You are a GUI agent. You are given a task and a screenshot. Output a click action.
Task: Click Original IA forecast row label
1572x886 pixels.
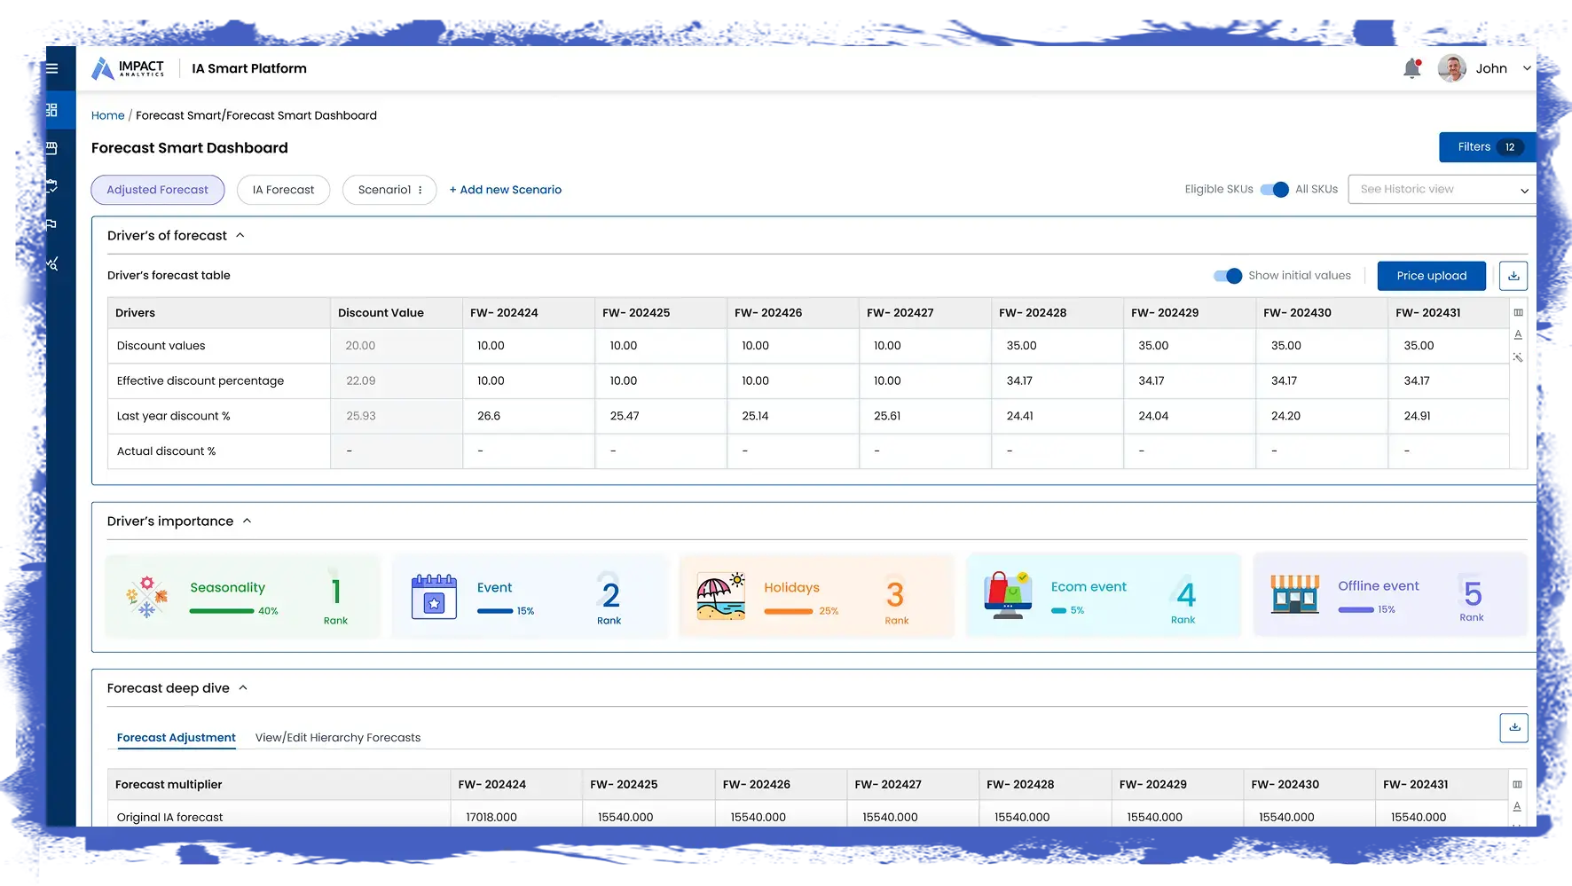pos(170,818)
